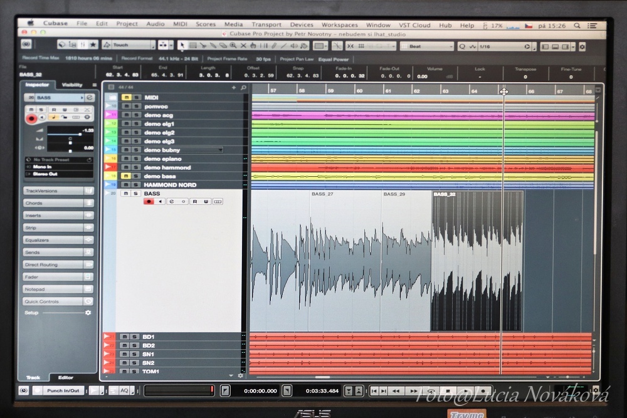The width and height of the screenshot is (627, 418).
Task: Add a track with the plus icon
Action: [x=233, y=88]
